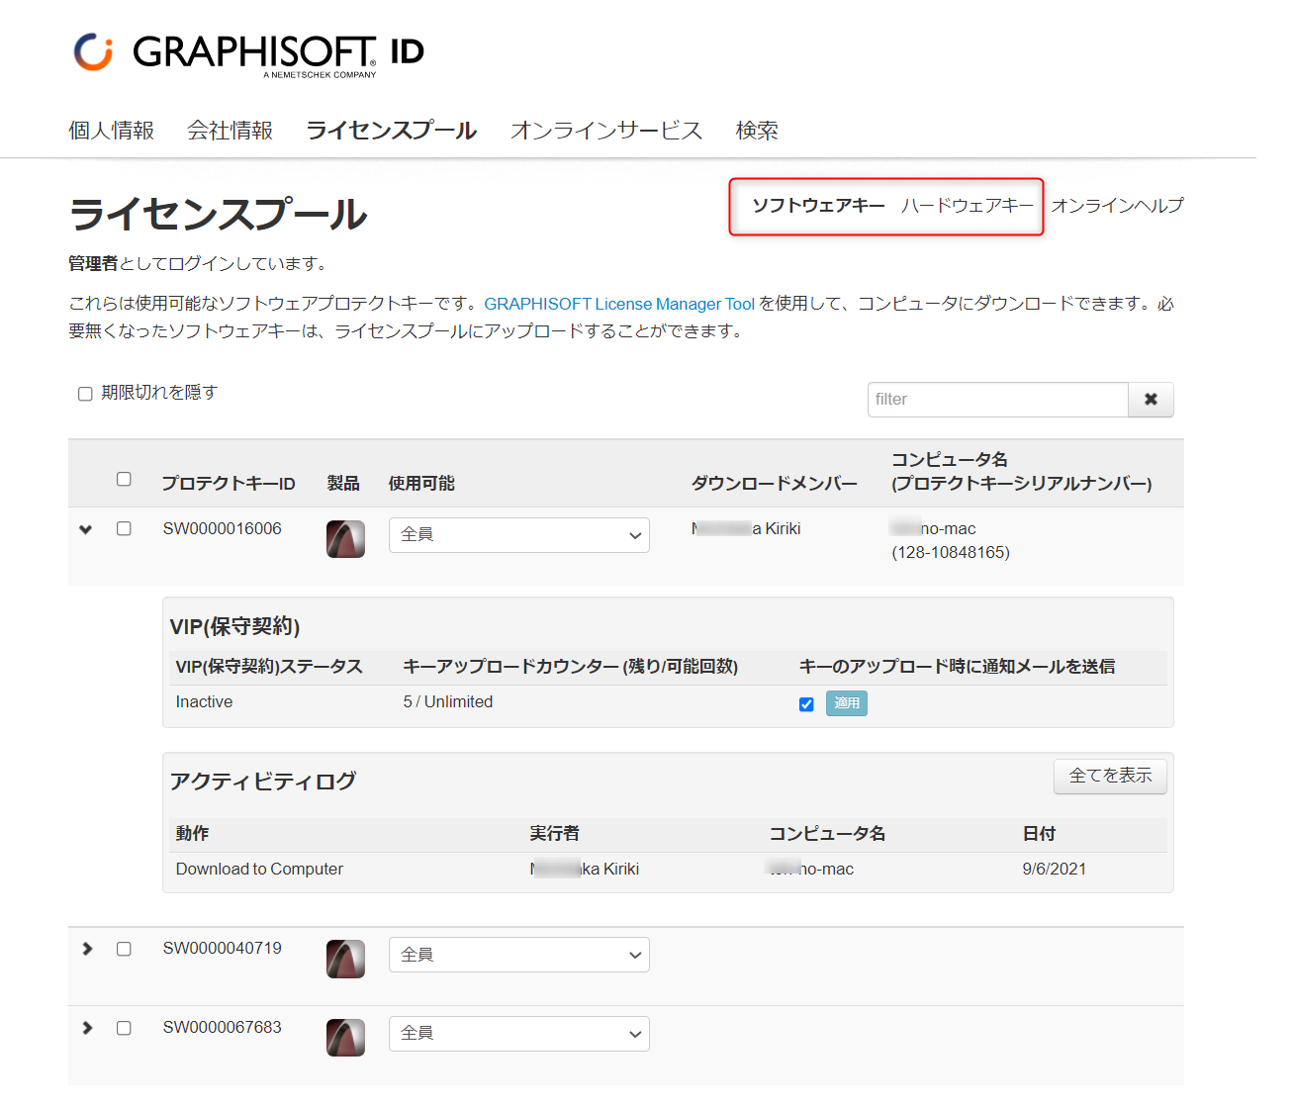Open the オンラインサービス menu
The image size is (1293, 1106).
click(605, 131)
